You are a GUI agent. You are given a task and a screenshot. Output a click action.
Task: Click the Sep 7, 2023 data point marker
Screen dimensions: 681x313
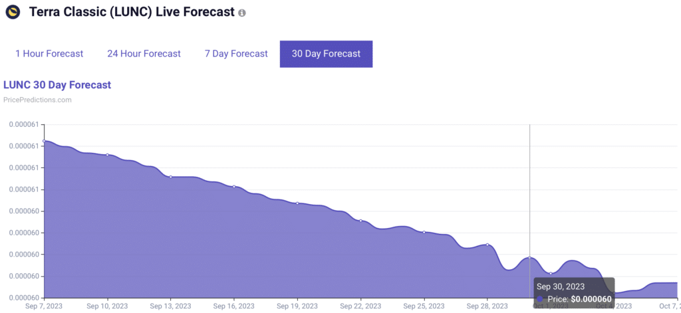[x=44, y=141]
